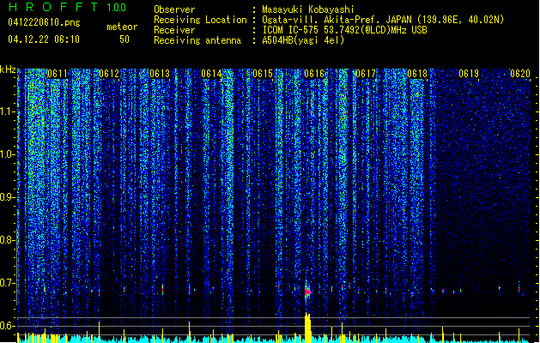Click the kHz axis unit label
This screenshot has height=343, width=540.
(8, 69)
